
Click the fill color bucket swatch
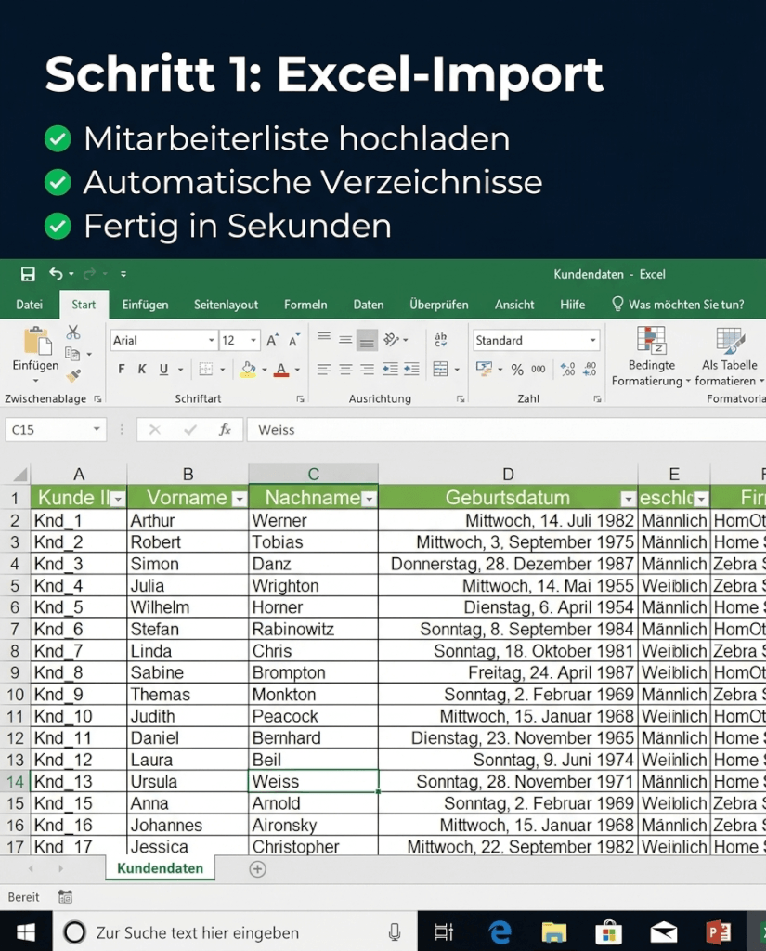(248, 369)
